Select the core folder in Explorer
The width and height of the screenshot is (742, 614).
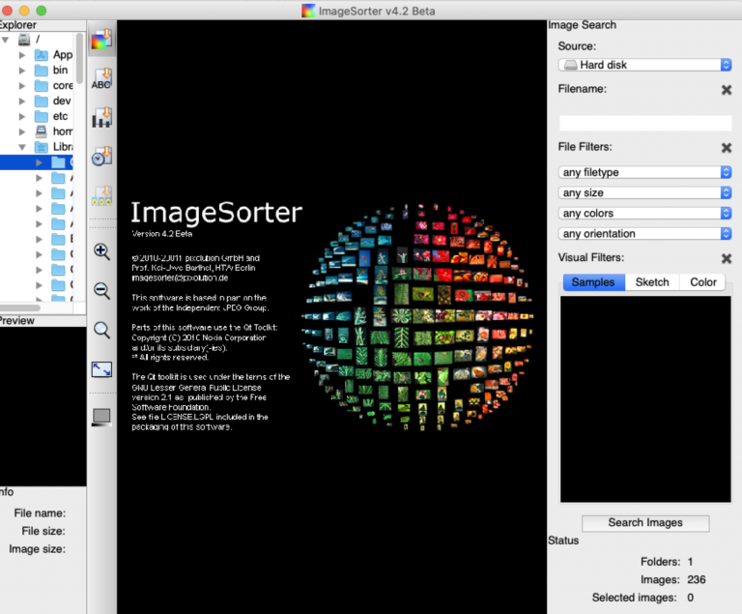click(x=54, y=86)
